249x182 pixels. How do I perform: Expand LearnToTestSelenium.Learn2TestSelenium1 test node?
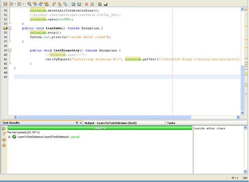9,137
